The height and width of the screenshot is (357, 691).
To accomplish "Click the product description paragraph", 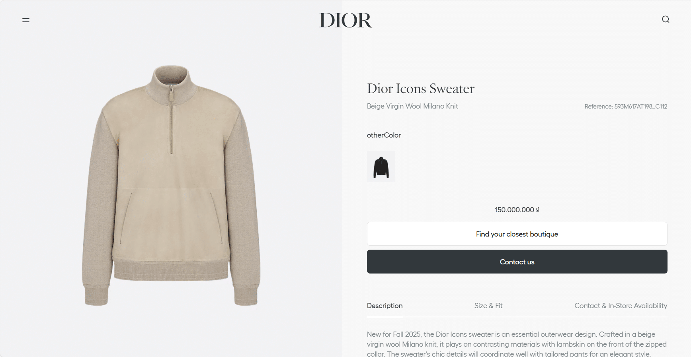I will coord(517,344).
